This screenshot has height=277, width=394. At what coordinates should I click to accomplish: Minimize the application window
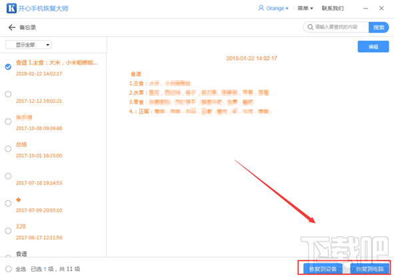tap(365, 8)
